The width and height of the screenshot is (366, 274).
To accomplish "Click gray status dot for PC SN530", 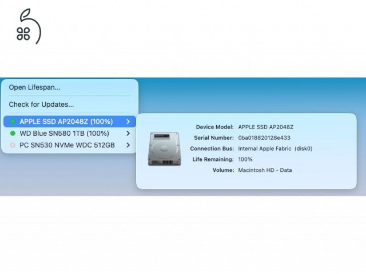I will pyautogui.click(x=13, y=145).
